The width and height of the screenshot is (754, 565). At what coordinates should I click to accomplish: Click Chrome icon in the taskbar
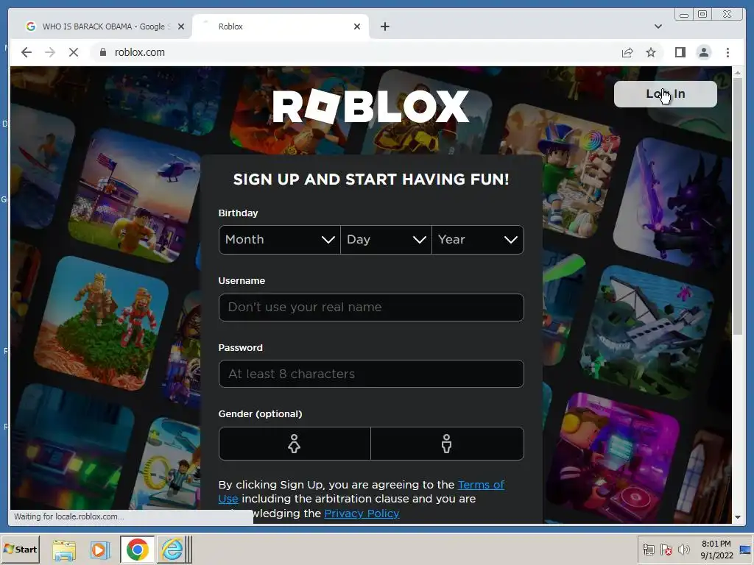tap(138, 550)
